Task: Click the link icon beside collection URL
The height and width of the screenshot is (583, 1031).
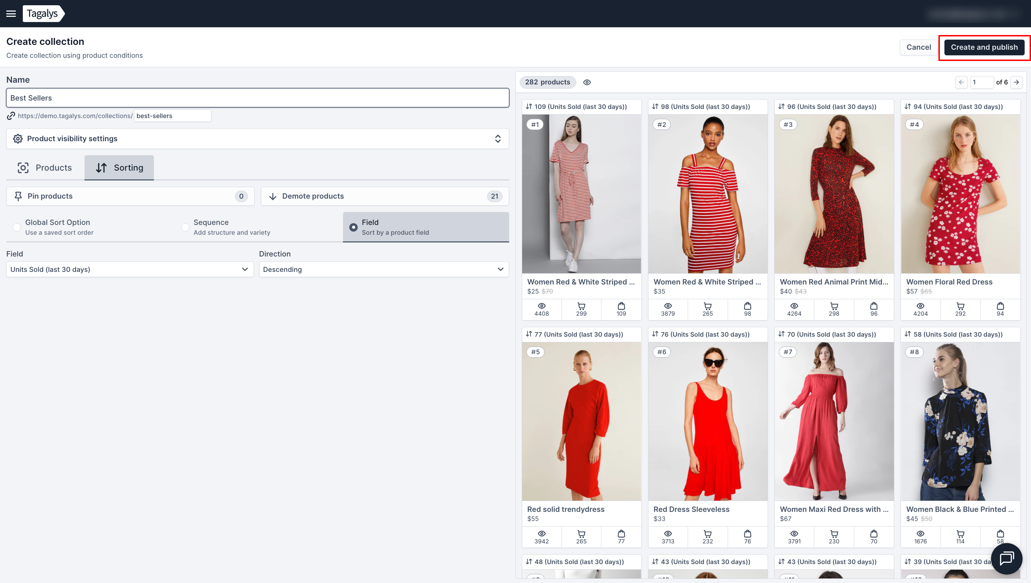Action: pyautogui.click(x=11, y=116)
